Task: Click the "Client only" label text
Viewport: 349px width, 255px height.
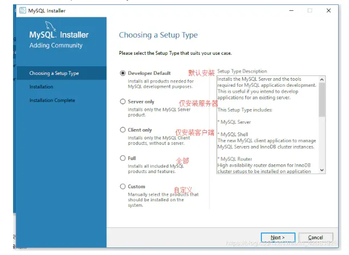Action: [140, 130]
